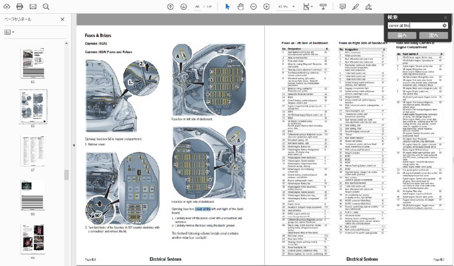Click the "Page 6.6" footer text
Viewport: 454px width, 266px height.
click(90, 260)
